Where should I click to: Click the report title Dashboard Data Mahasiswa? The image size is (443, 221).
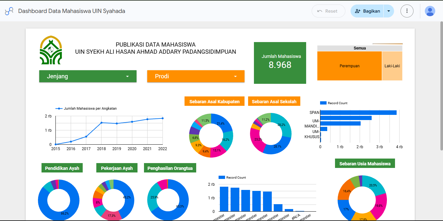(x=72, y=11)
